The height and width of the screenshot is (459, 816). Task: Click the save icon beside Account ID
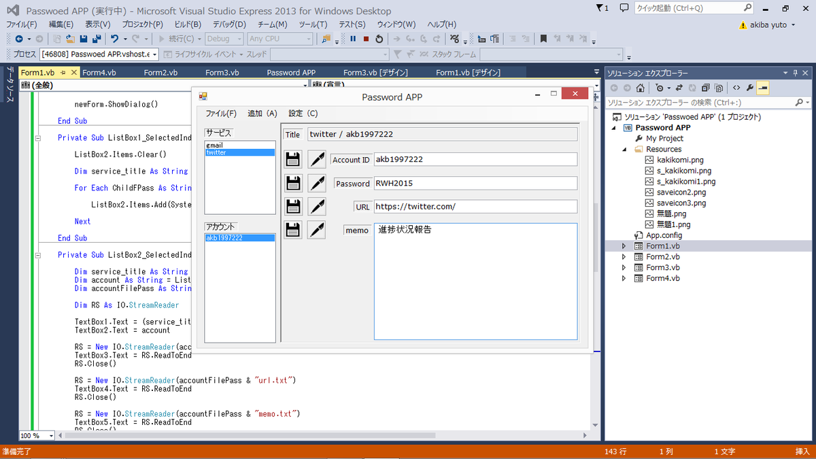tap(293, 160)
